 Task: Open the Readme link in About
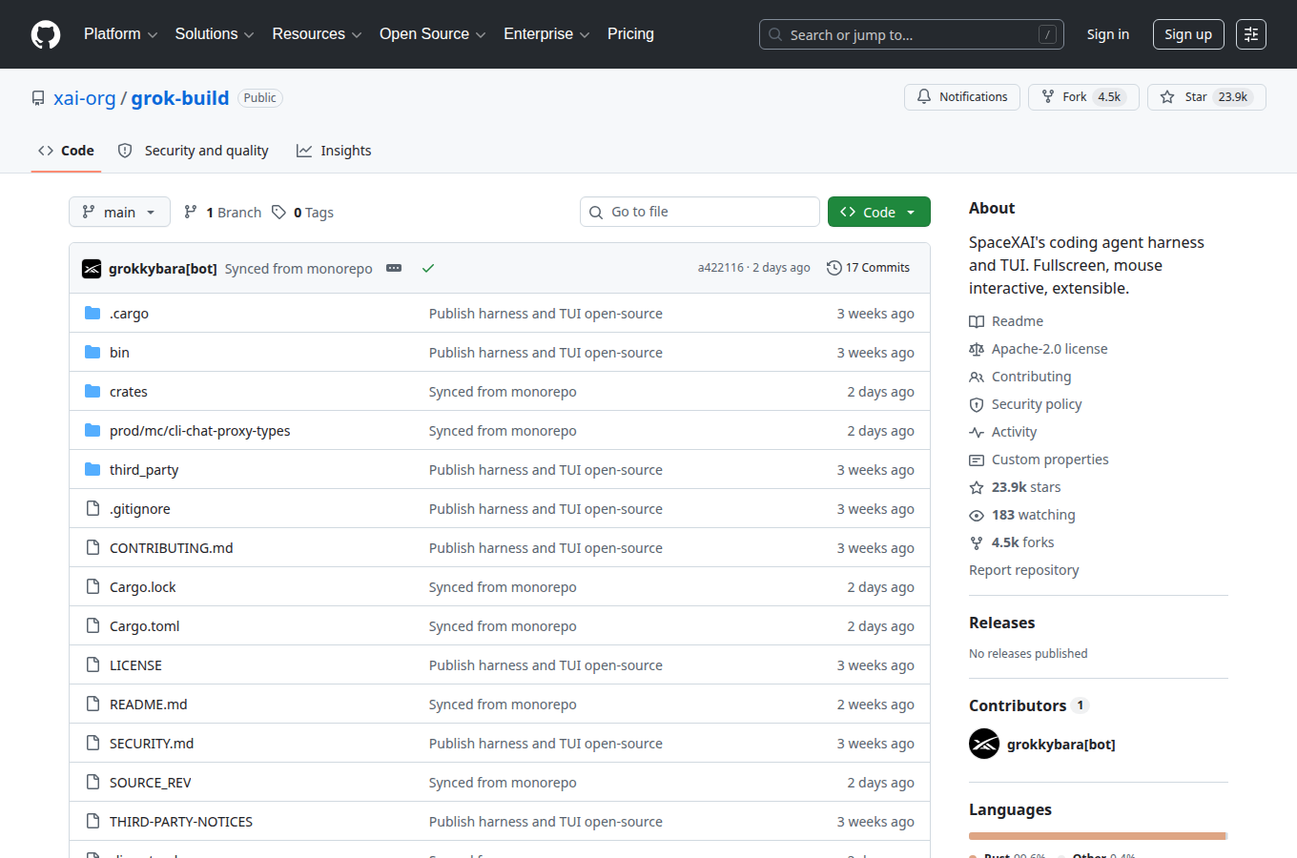click(1006, 321)
